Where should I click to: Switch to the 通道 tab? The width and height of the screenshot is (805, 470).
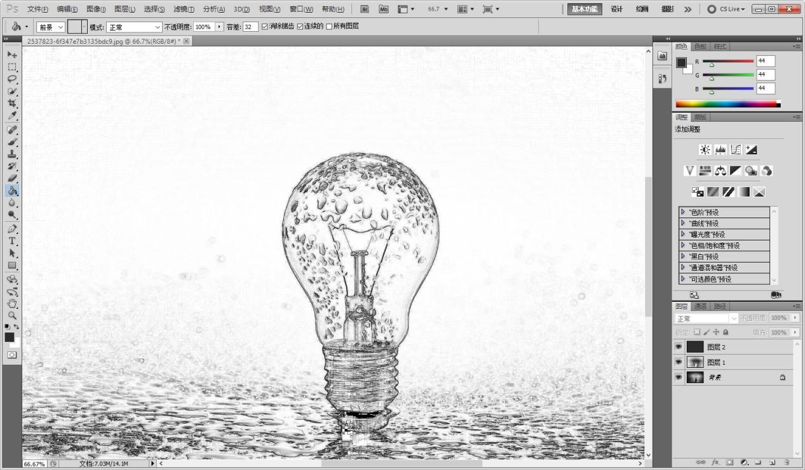pos(700,306)
